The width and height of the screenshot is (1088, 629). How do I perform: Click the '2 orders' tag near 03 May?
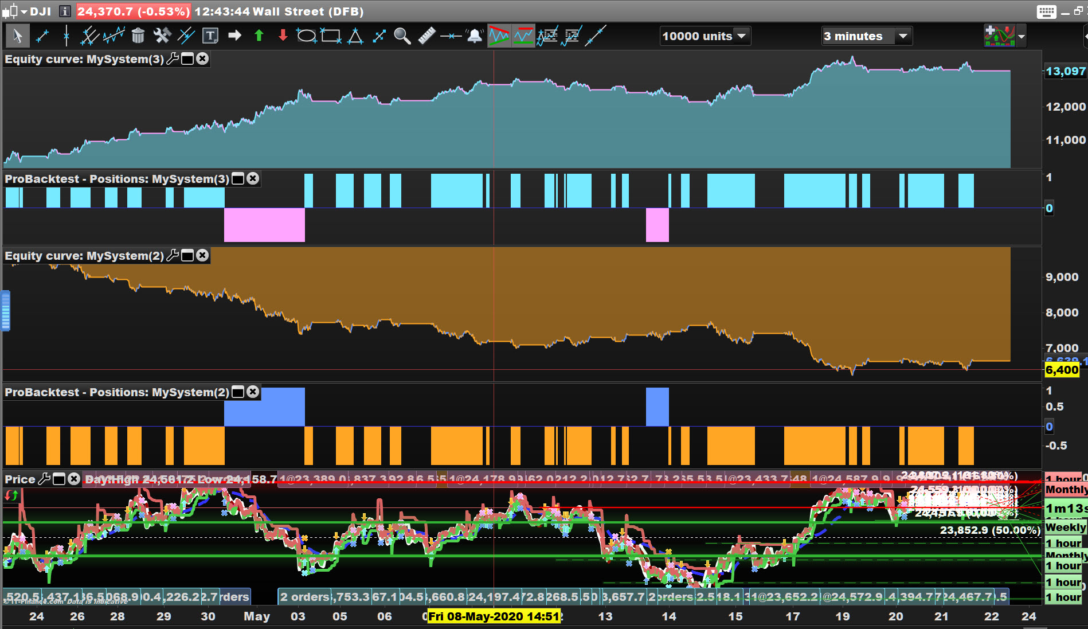tap(304, 597)
